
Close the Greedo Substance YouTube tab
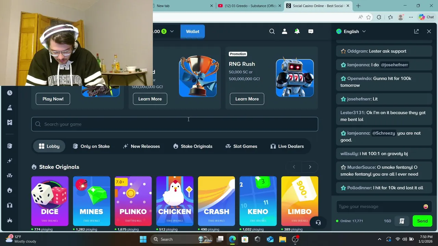pos(280,6)
